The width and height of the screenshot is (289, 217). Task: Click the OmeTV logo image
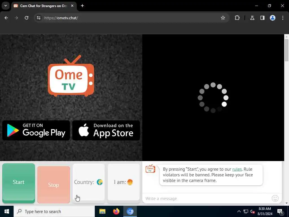pos(71,76)
